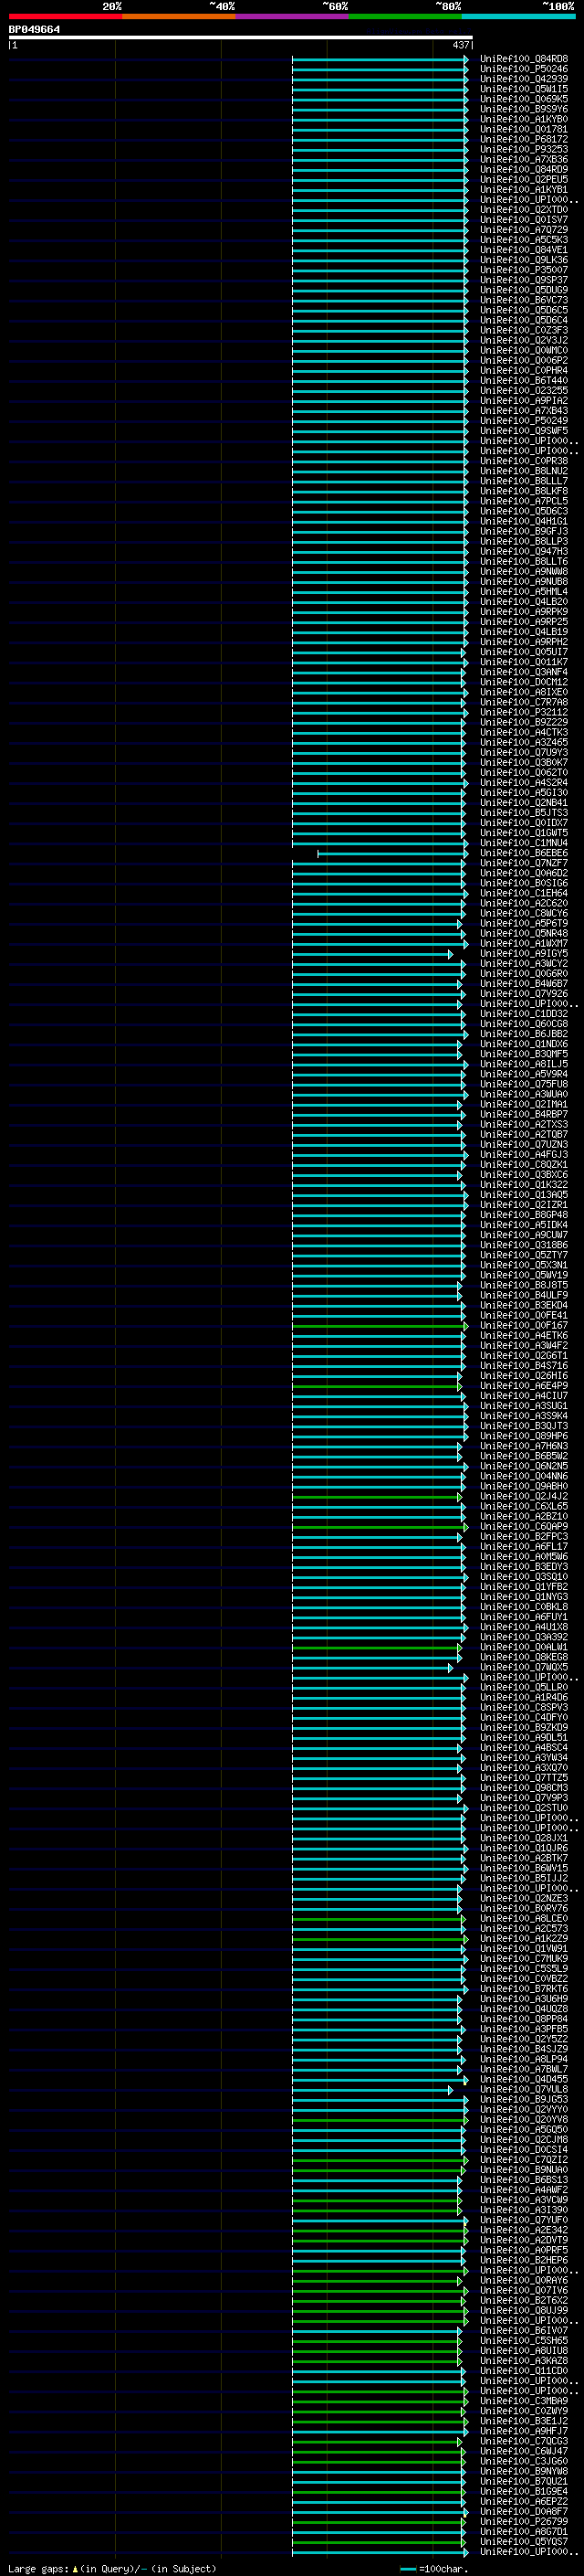Select hit label UniRef100_C1DD32
This screenshot has width=584, height=2576.
click(x=524, y=1014)
